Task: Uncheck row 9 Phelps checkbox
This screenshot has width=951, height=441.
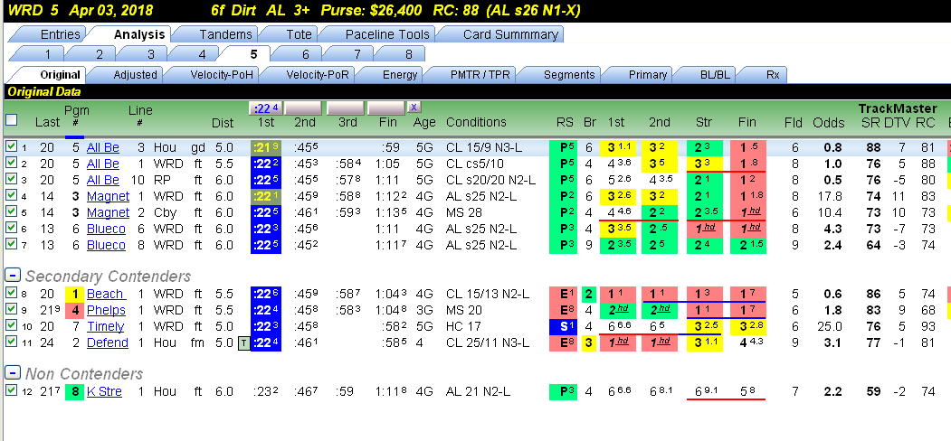Action: [x=10, y=310]
